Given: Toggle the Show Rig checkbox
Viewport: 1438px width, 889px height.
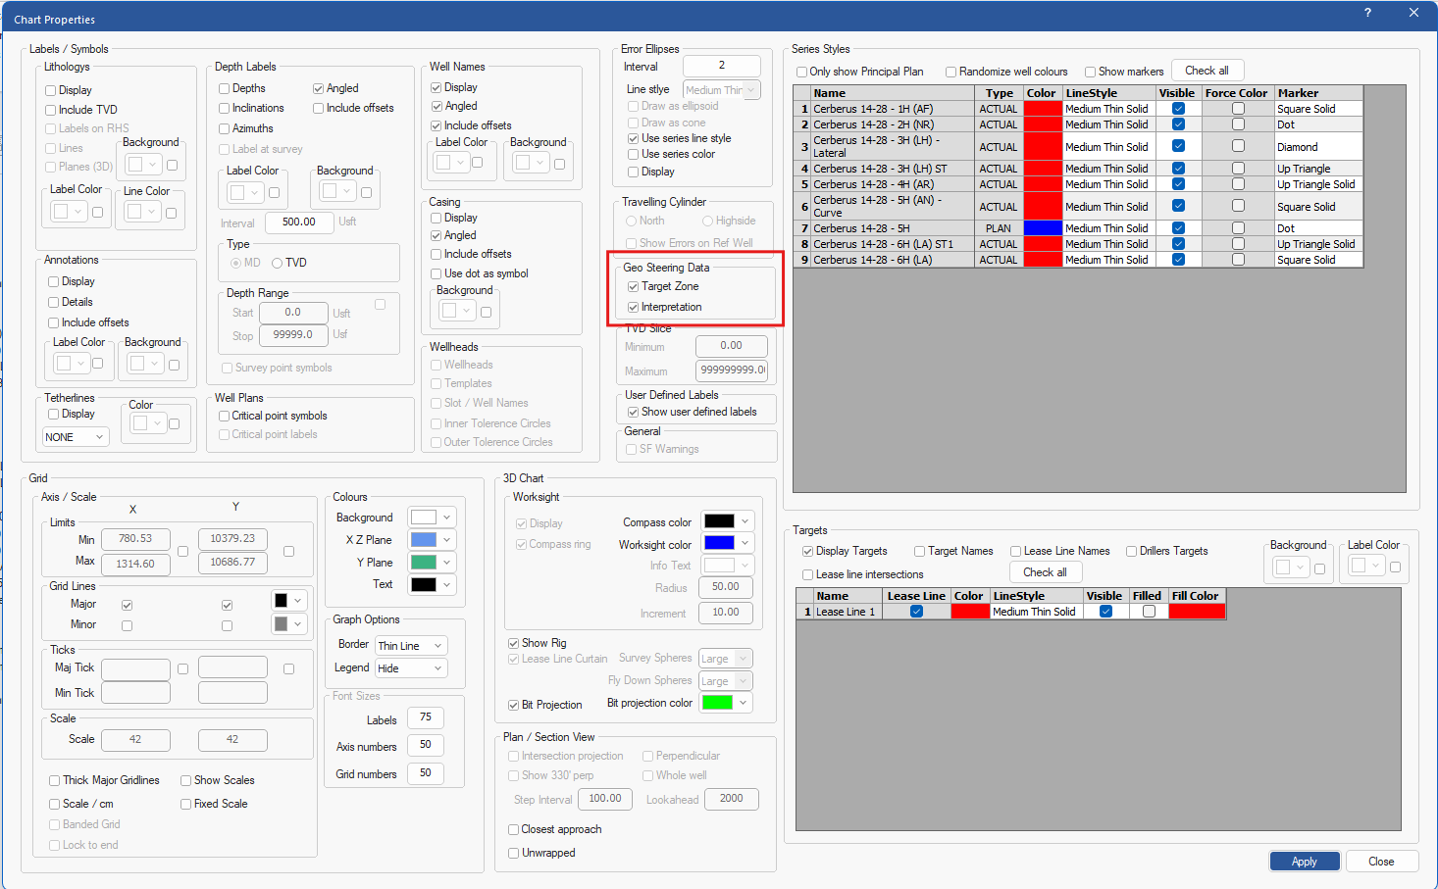Looking at the screenshot, I should [514, 644].
